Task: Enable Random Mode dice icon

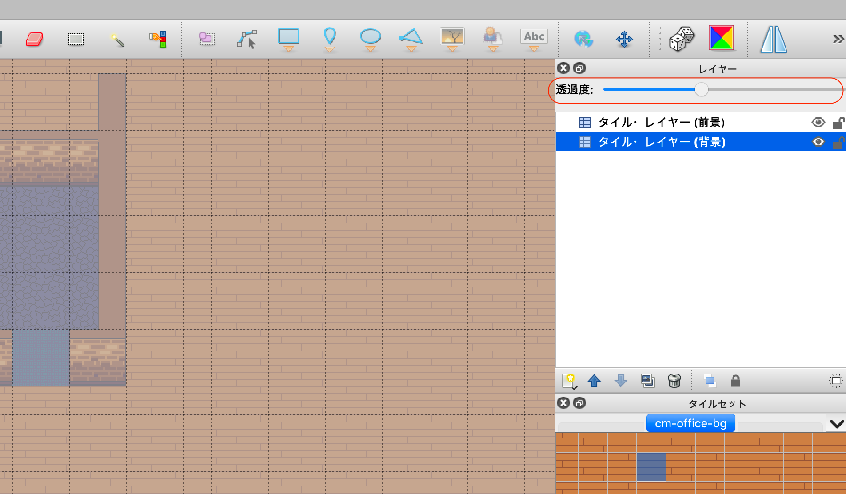Action: pyautogui.click(x=681, y=39)
